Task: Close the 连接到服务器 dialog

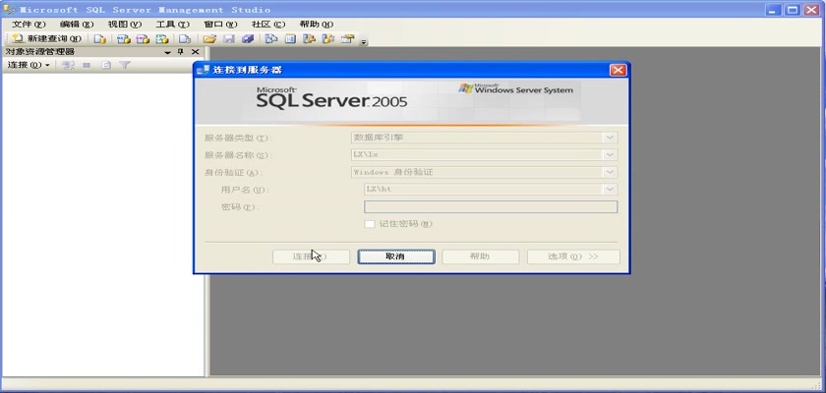Action: [618, 70]
